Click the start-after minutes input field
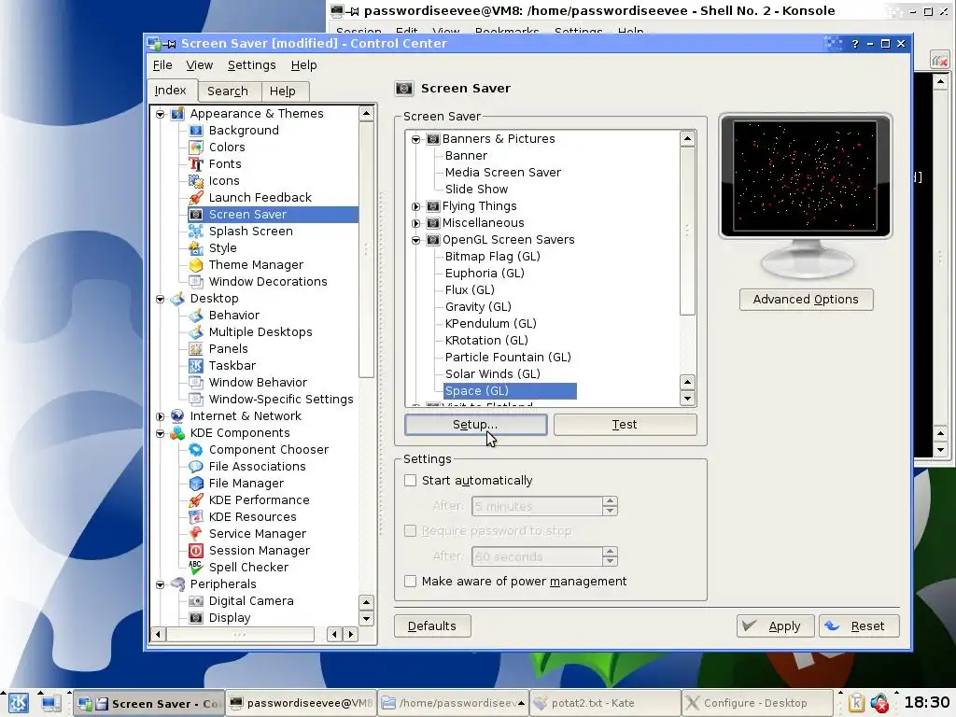 (x=537, y=506)
